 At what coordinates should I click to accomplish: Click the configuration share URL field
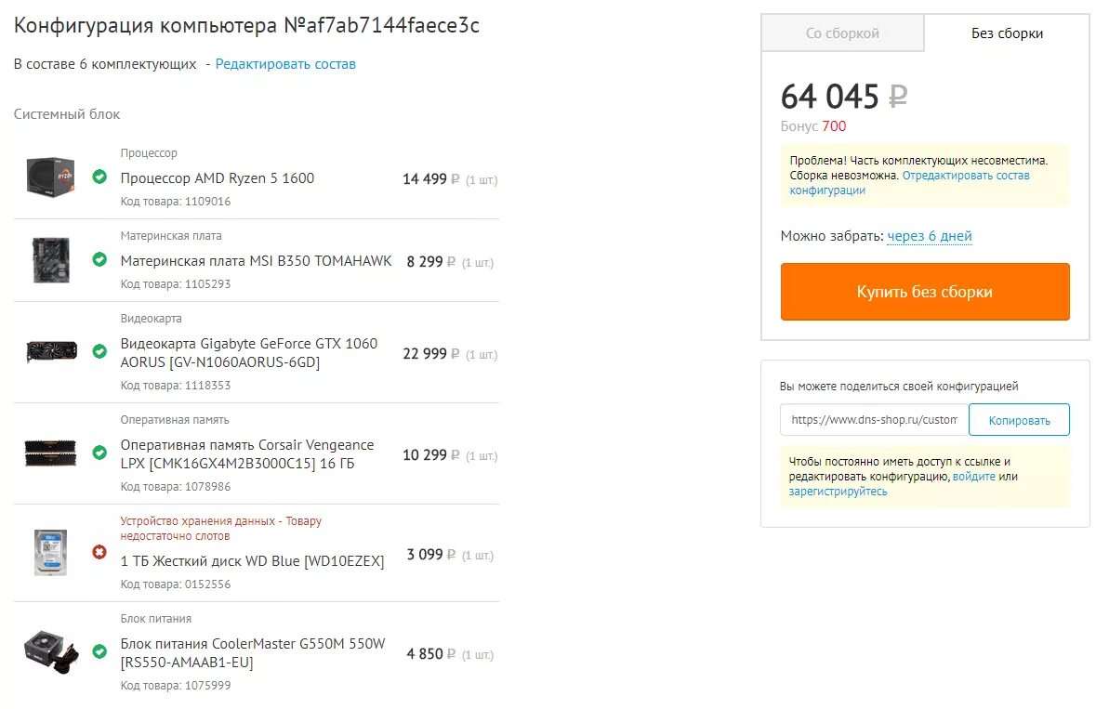click(873, 420)
